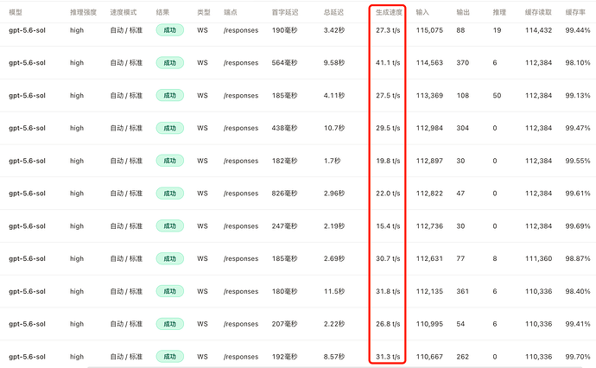Click the 8.57秒 total latency value
Image resolution: width=596 pixels, height=368 pixels.
pyautogui.click(x=334, y=357)
